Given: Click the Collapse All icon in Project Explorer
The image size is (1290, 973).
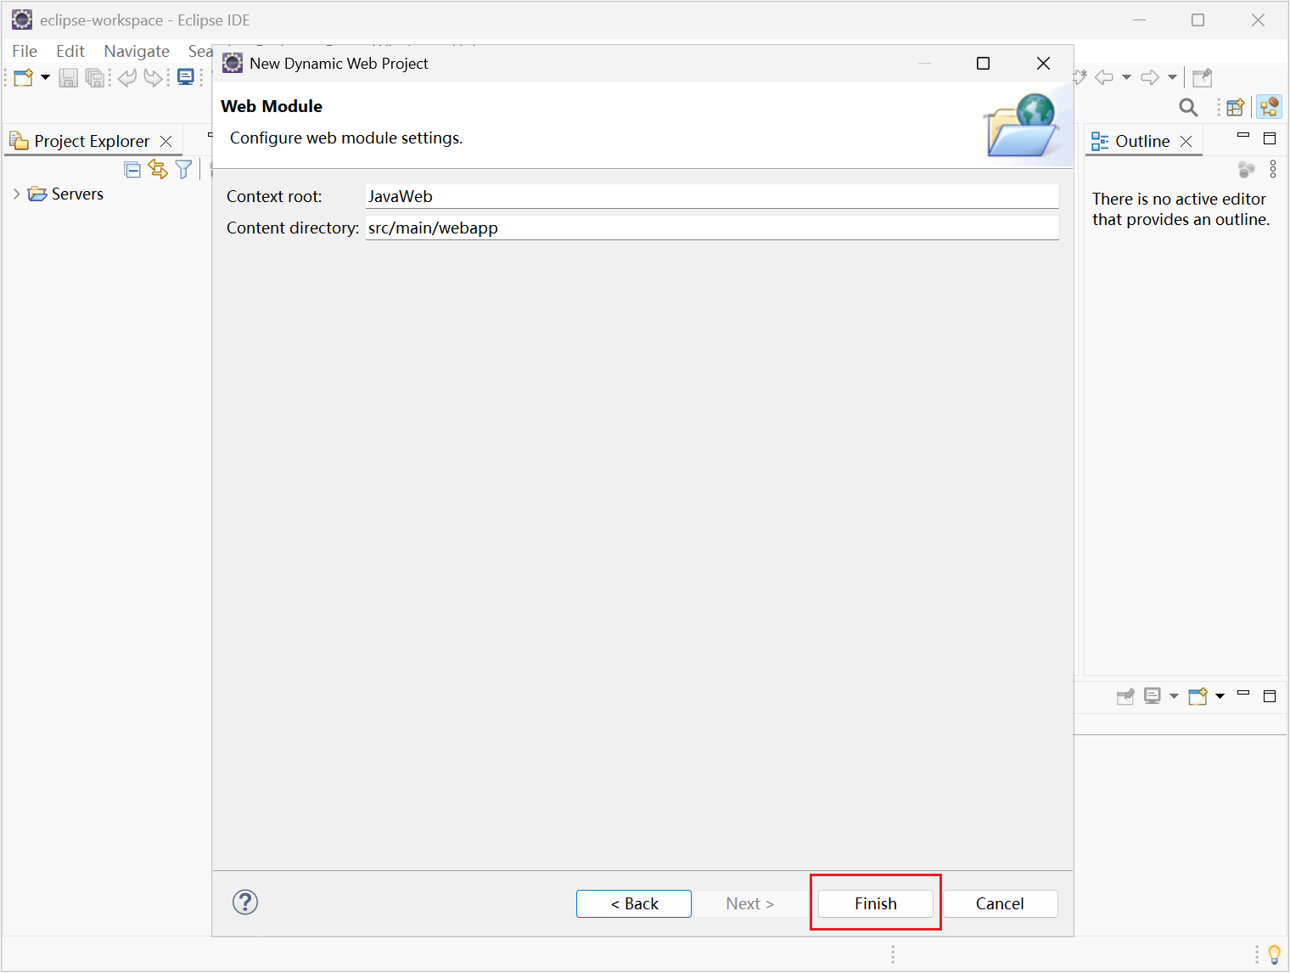Looking at the screenshot, I should pos(132,169).
